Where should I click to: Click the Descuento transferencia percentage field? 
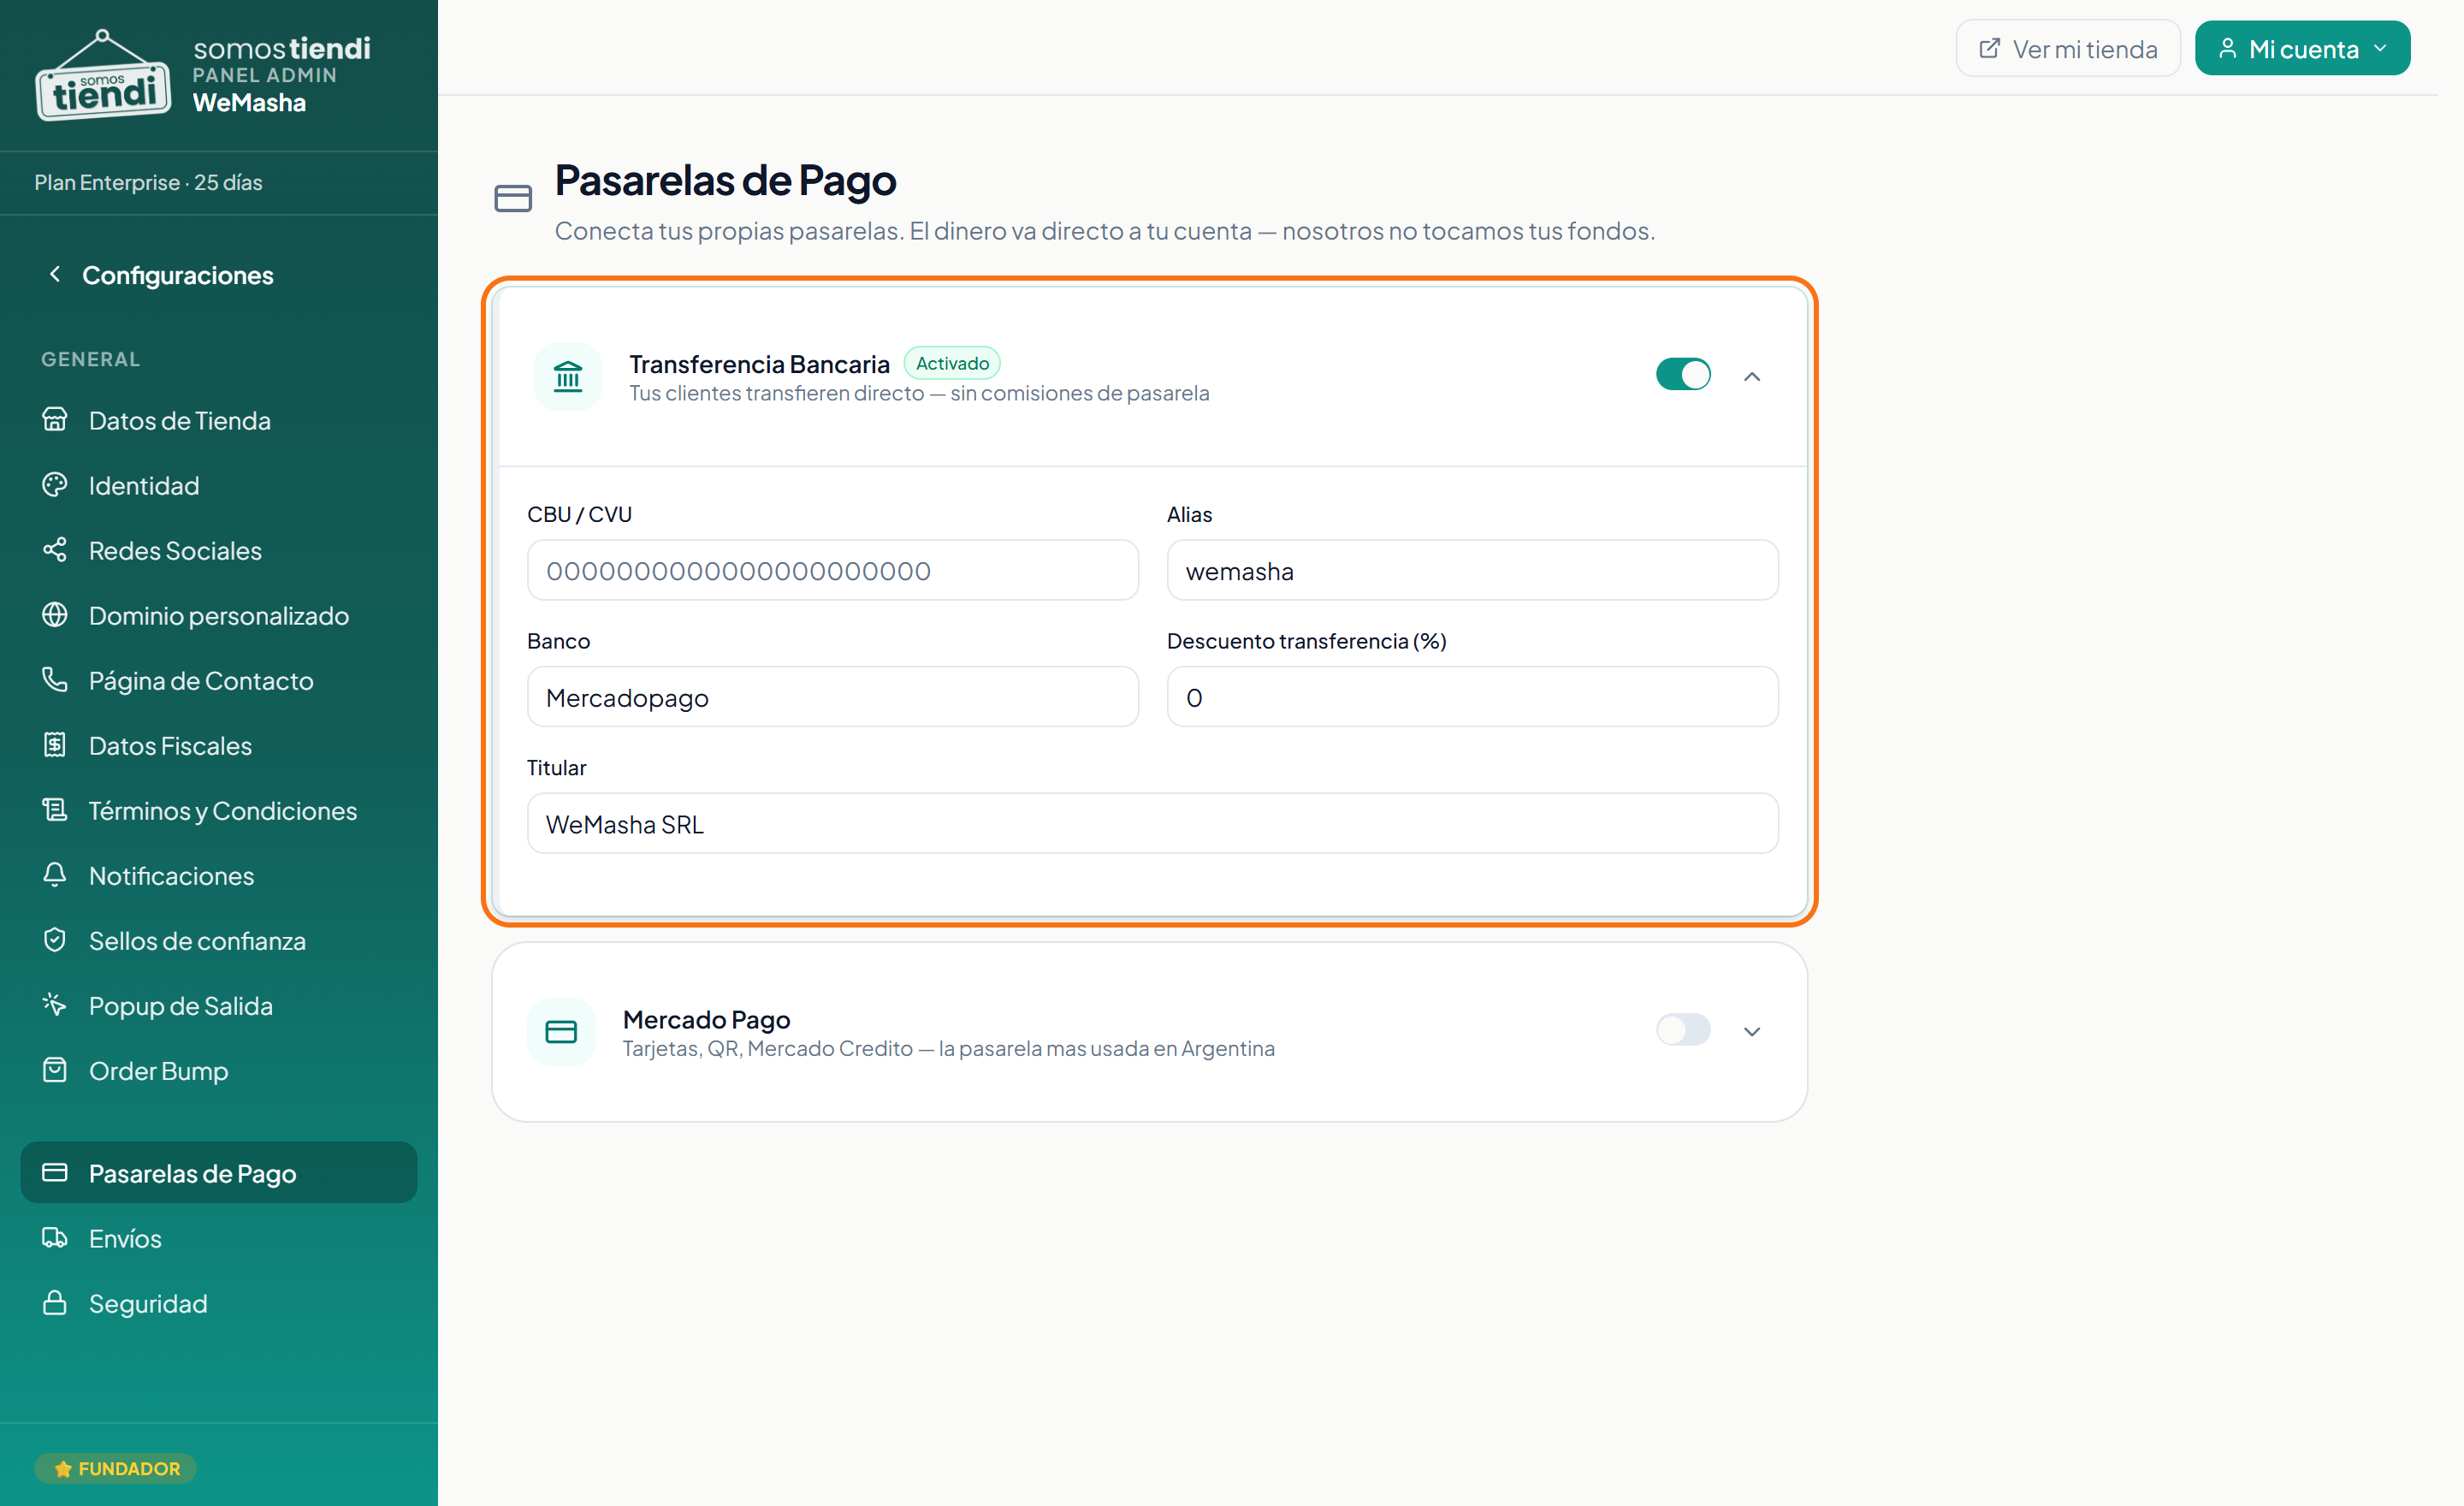[1473, 697]
